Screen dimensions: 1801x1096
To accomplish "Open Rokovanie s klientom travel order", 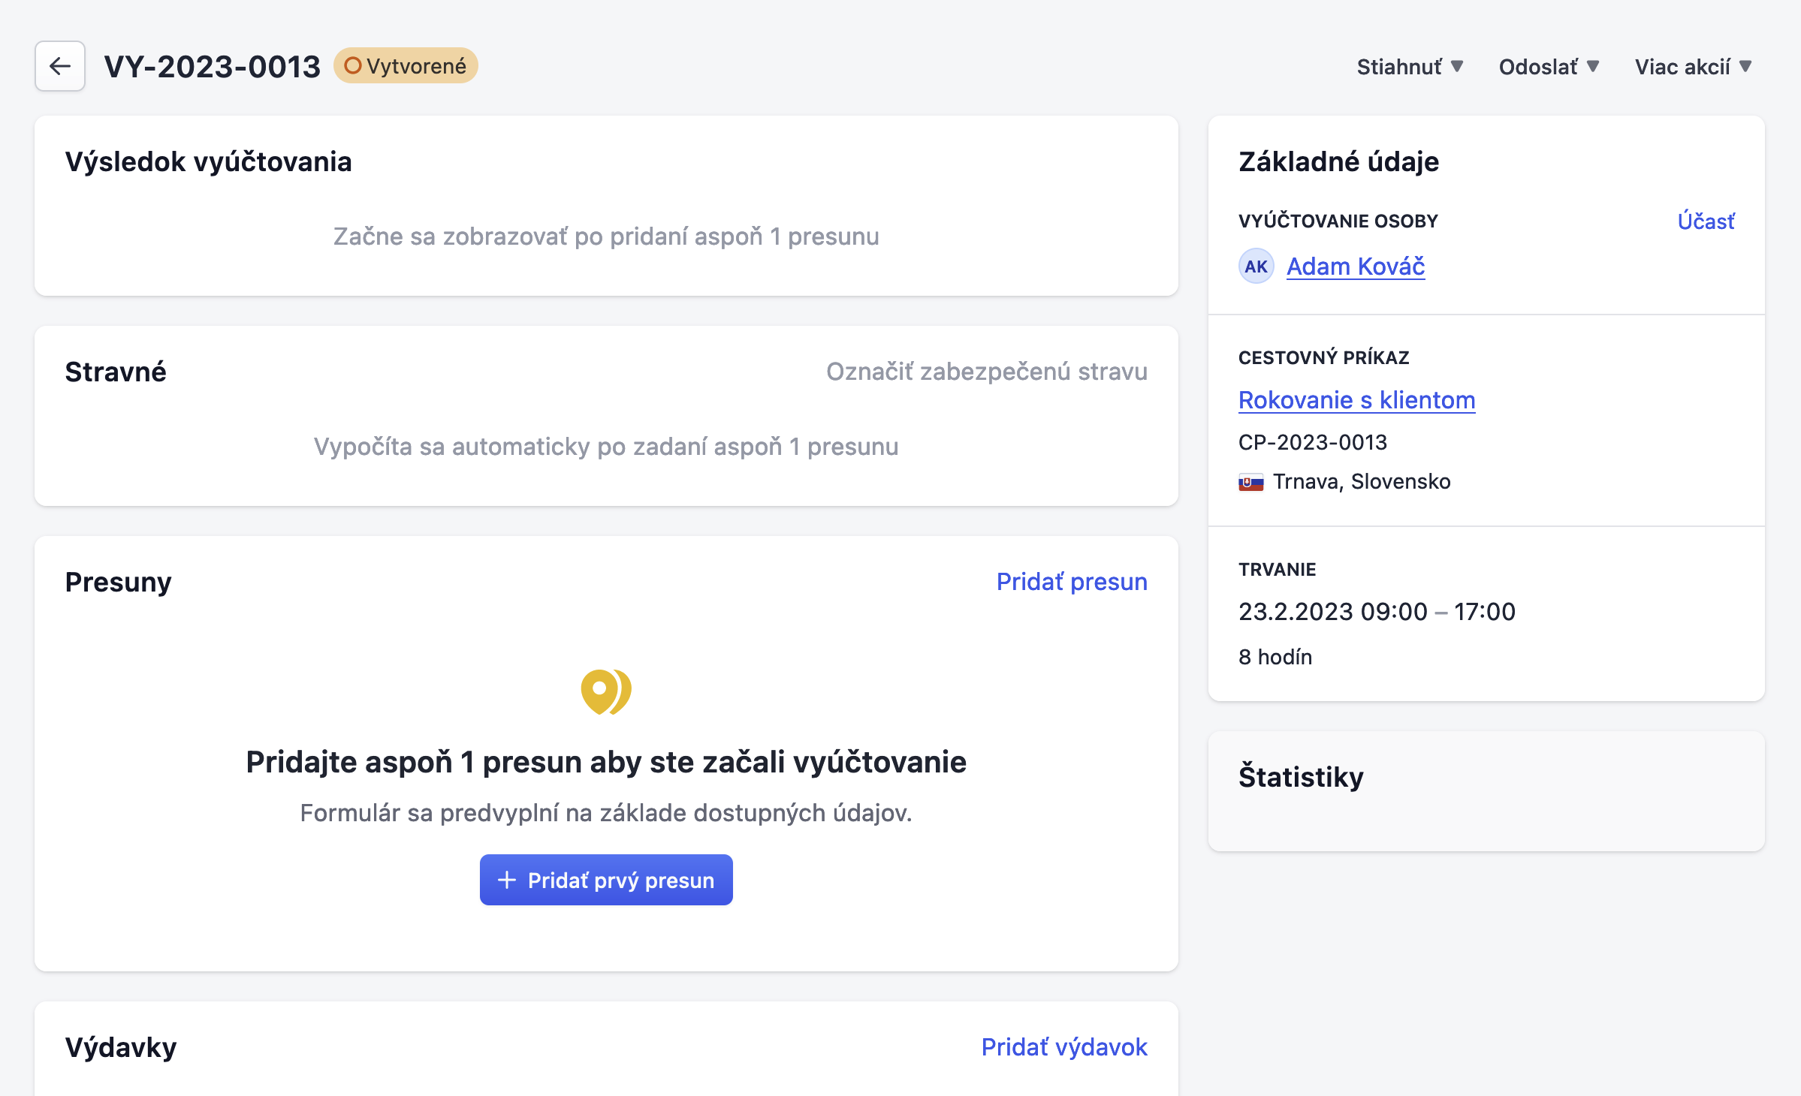I will click(x=1356, y=400).
